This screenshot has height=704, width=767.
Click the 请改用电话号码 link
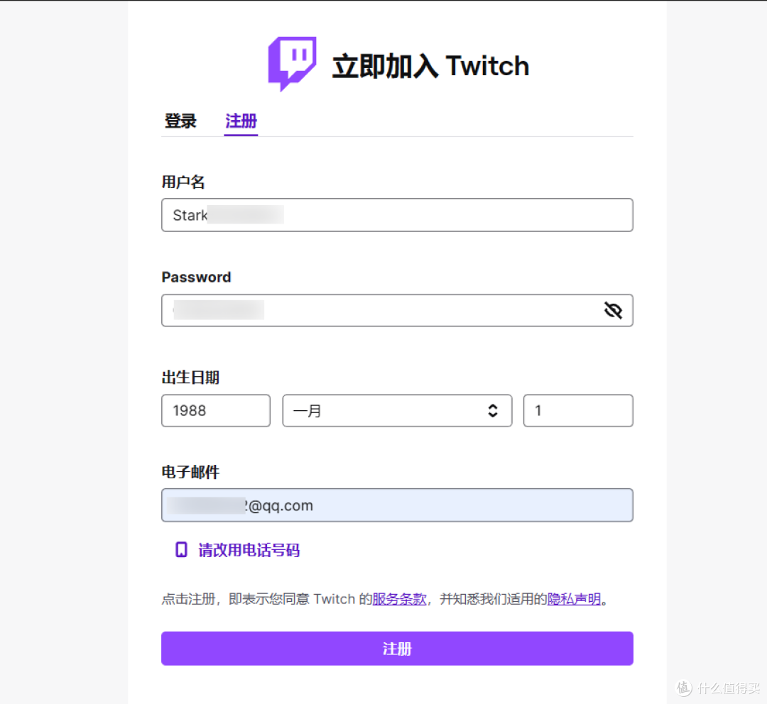(249, 550)
